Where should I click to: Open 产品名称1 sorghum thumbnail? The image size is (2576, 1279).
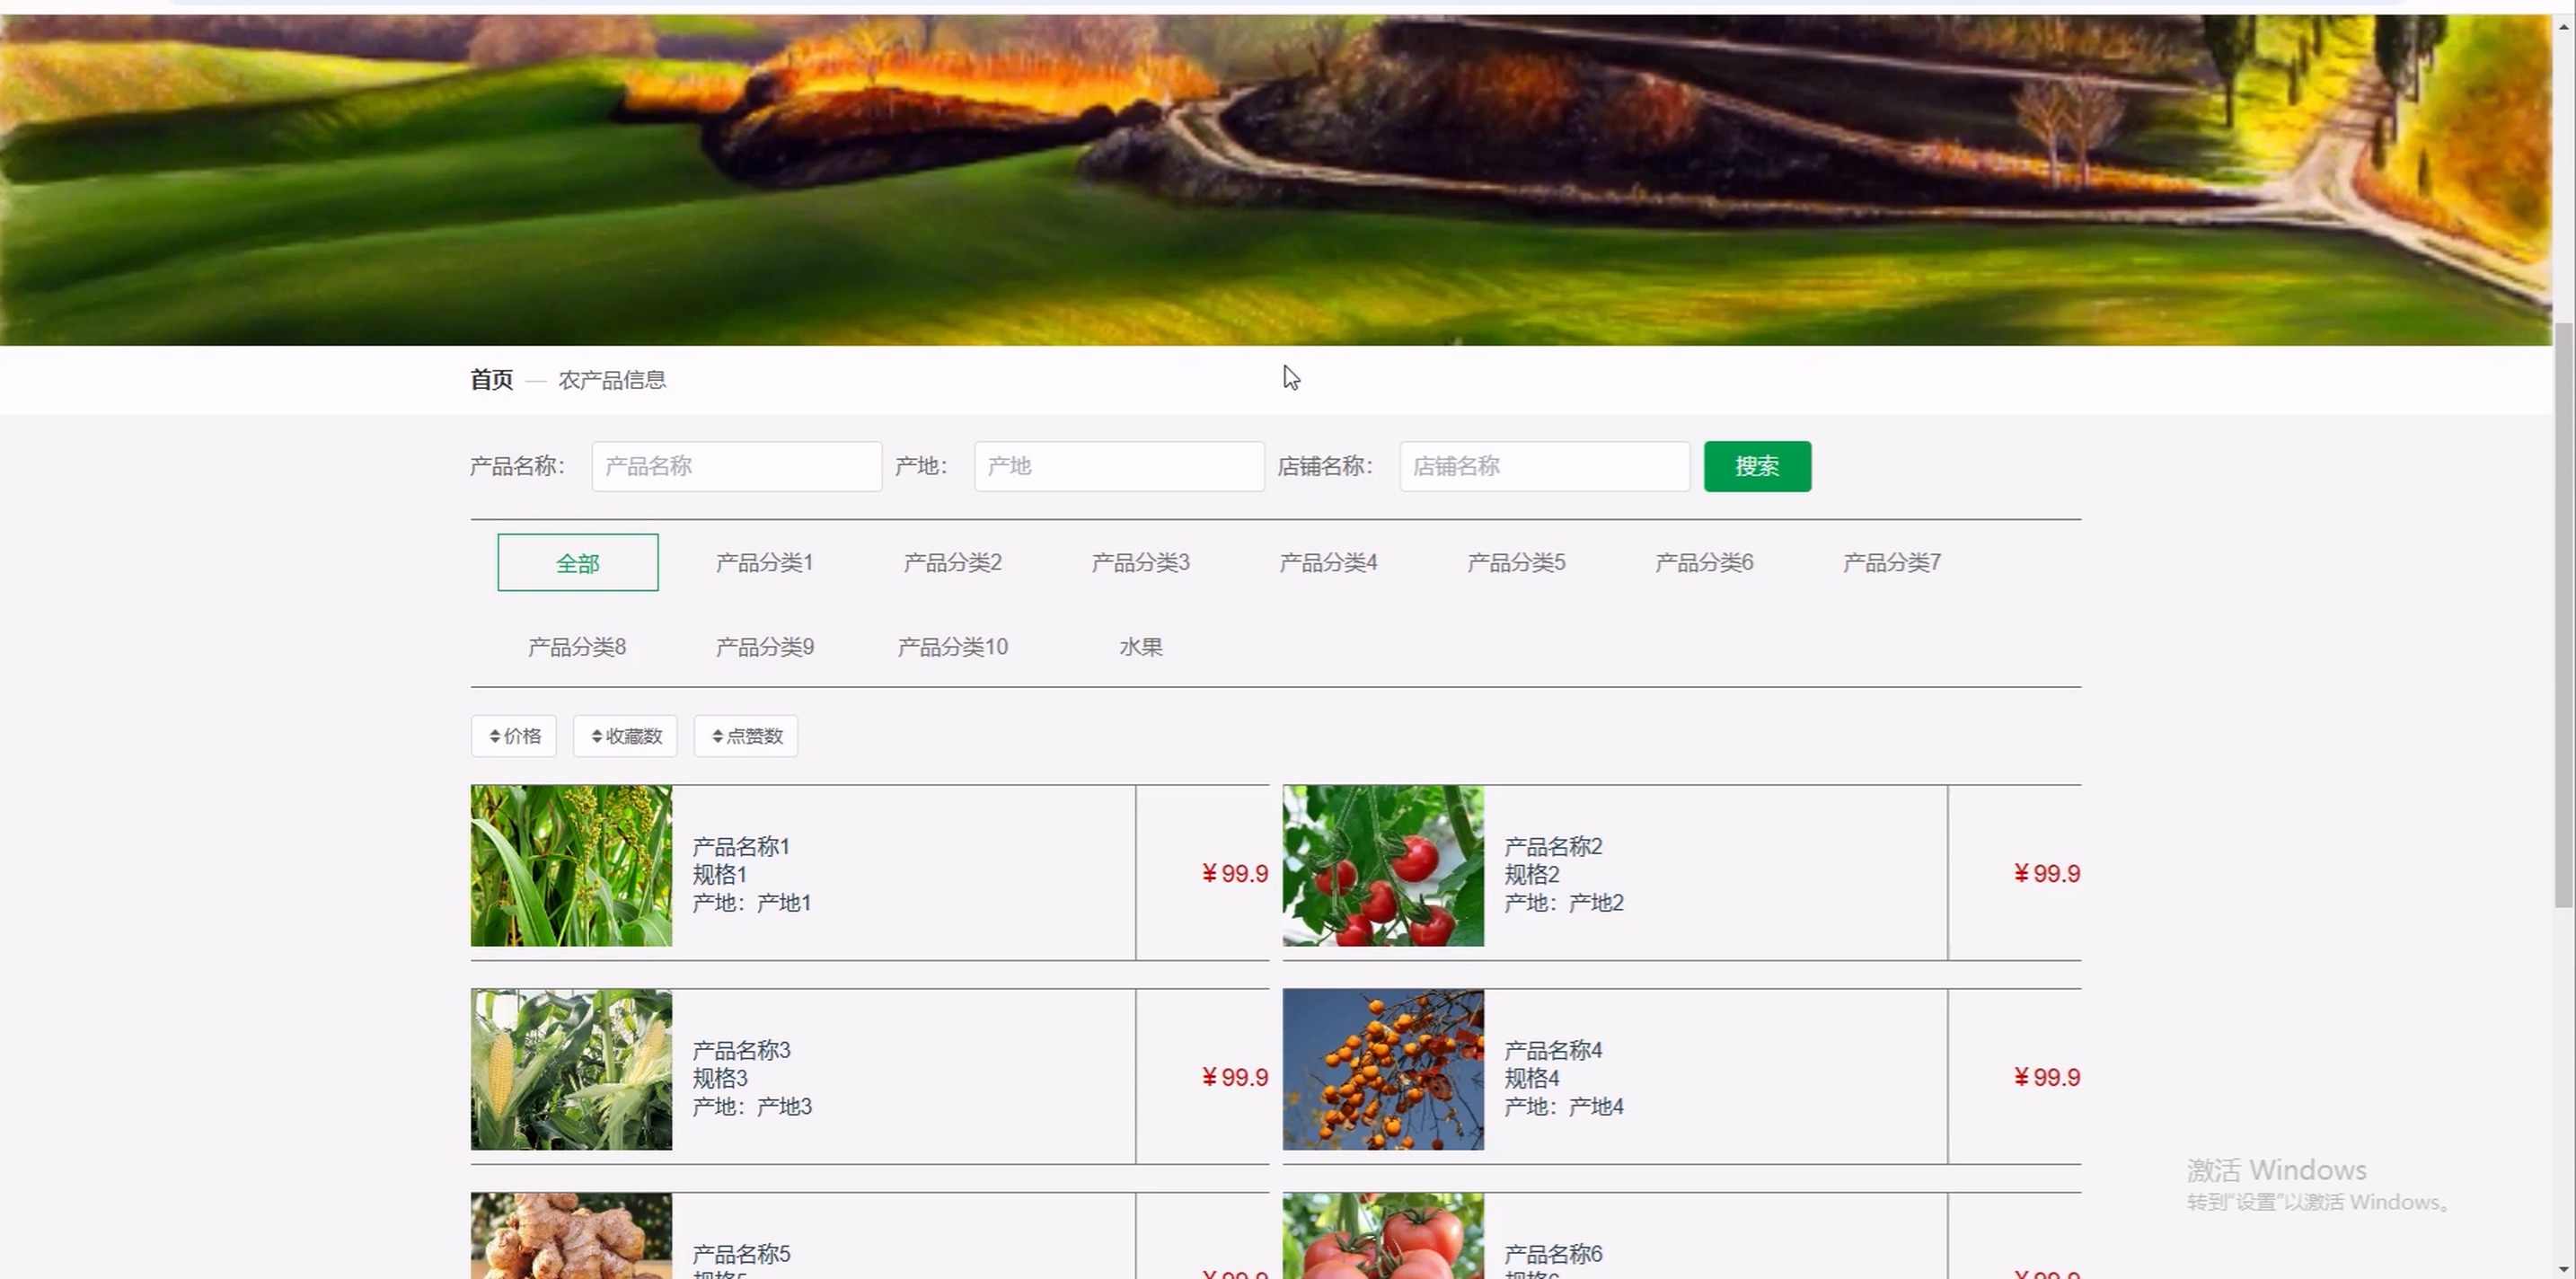[571, 866]
